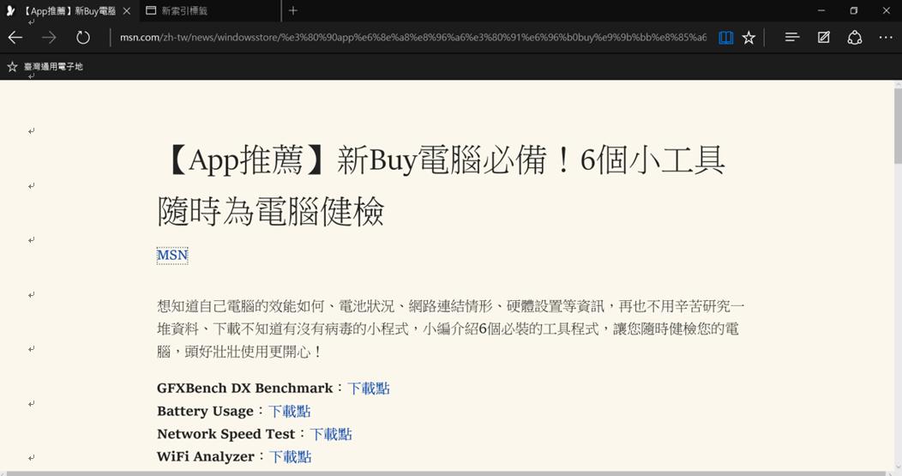The width and height of the screenshot is (902, 476).
Task: Go back to the previous page
Action: [15, 38]
